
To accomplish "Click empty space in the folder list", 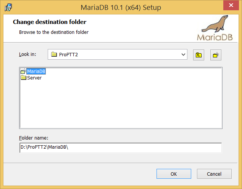I will [120, 106].
